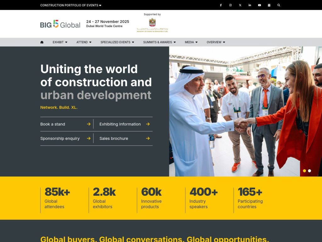Open search via magnifier icon
322x242 pixels.
click(279, 5)
